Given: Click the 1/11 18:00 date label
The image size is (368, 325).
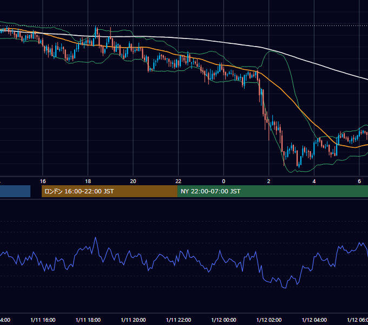Looking at the screenshot, I should pos(88,320).
